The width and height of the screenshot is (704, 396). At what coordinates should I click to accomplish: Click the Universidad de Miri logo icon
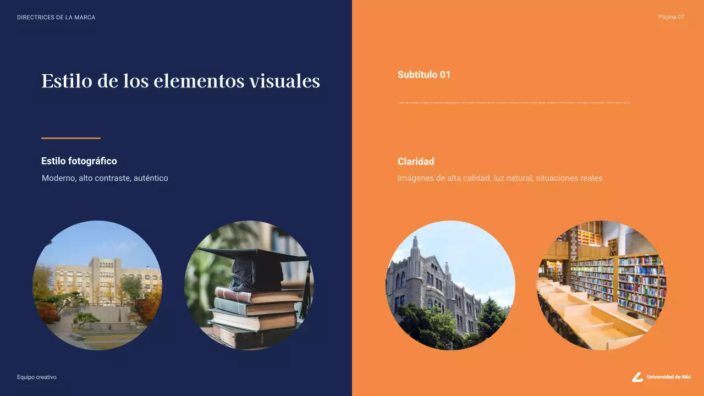637,377
